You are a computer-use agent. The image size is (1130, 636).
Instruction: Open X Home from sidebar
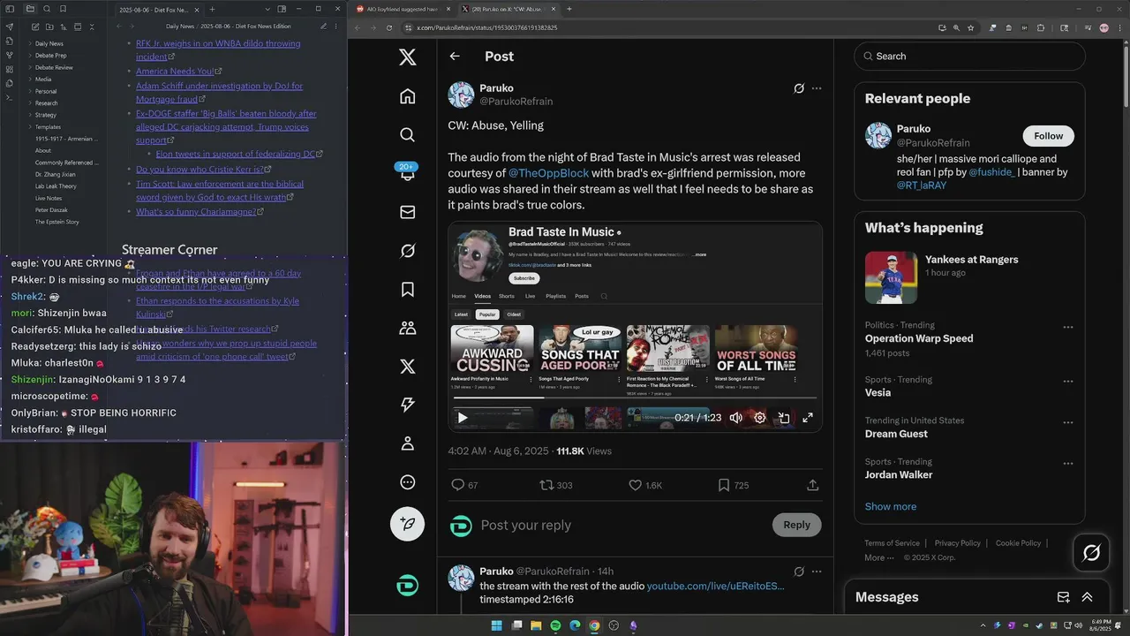coord(407,96)
